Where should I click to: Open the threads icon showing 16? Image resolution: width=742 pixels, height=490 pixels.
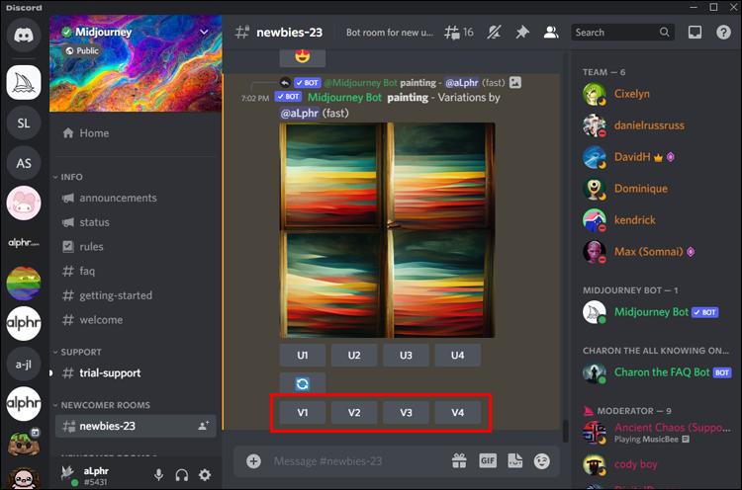(458, 33)
